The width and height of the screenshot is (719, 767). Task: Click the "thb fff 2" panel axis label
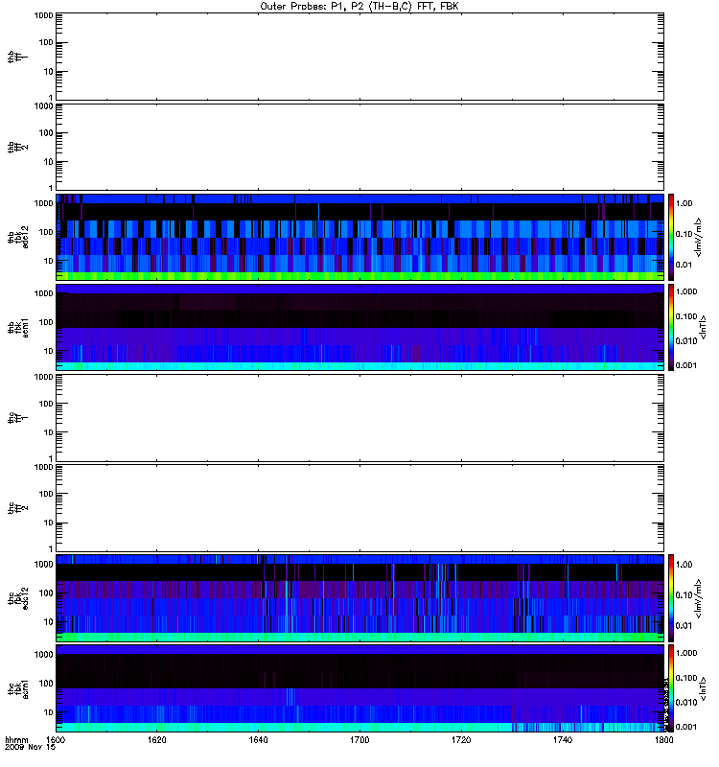point(17,148)
